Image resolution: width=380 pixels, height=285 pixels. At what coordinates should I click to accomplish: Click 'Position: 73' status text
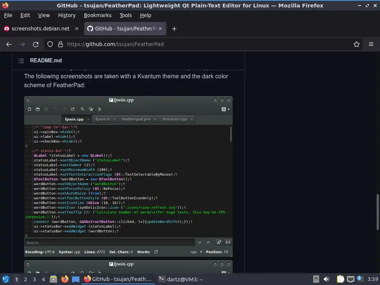[x=217, y=252]
